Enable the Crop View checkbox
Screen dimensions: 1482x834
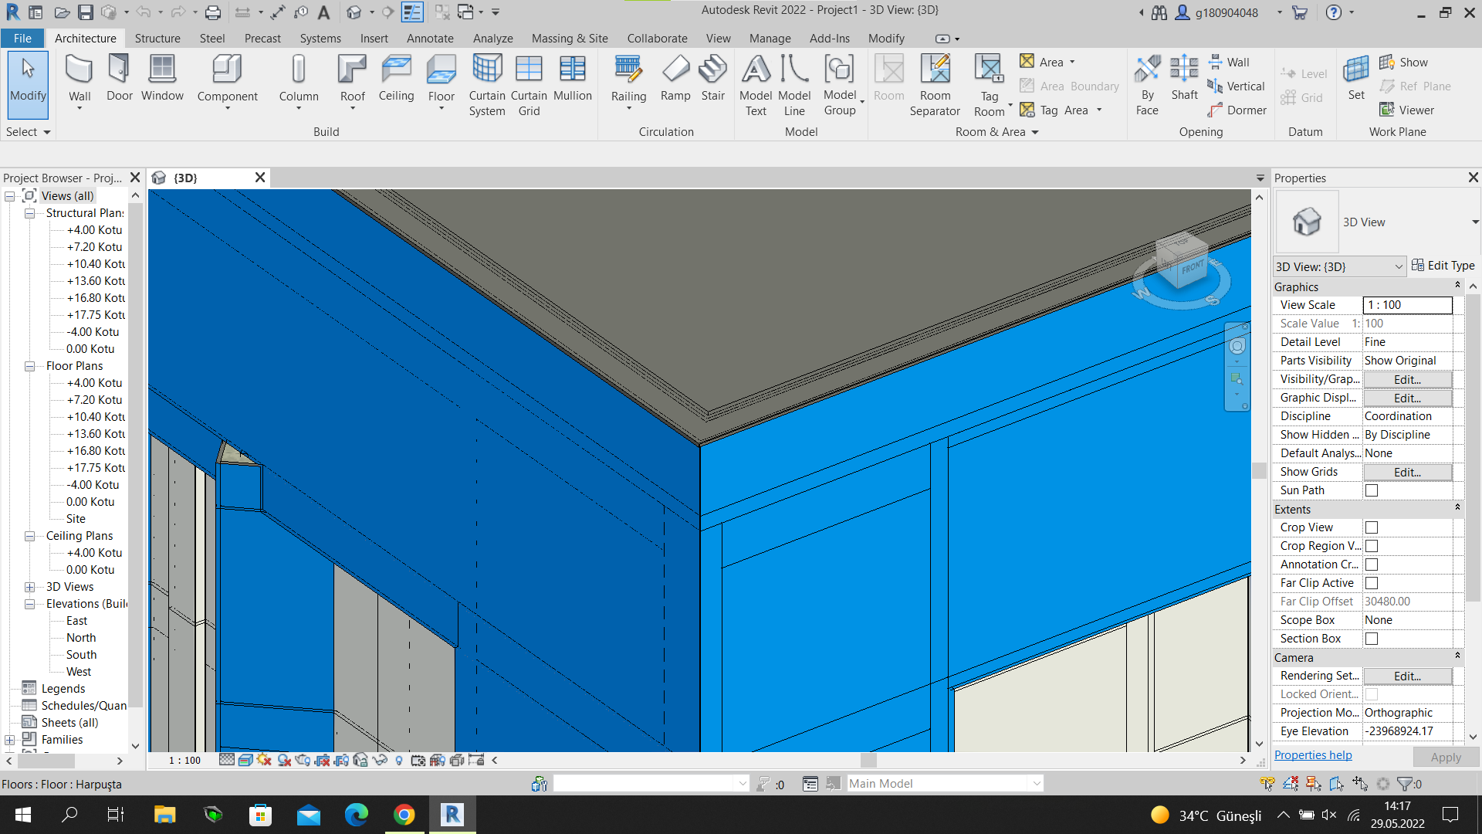pyautogui.click(x=1372, y=527)
